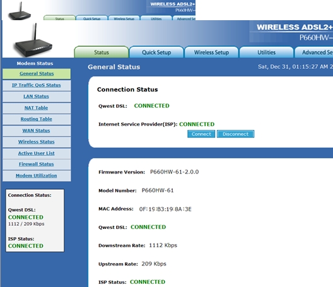
Task: Click the small router thumbnail at top
Action: (x=20, y=11)
